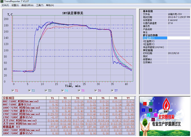Collapse the 炉子运行参数 section
The width and height of the screenshot is (191, 137).
coord(141,35)
